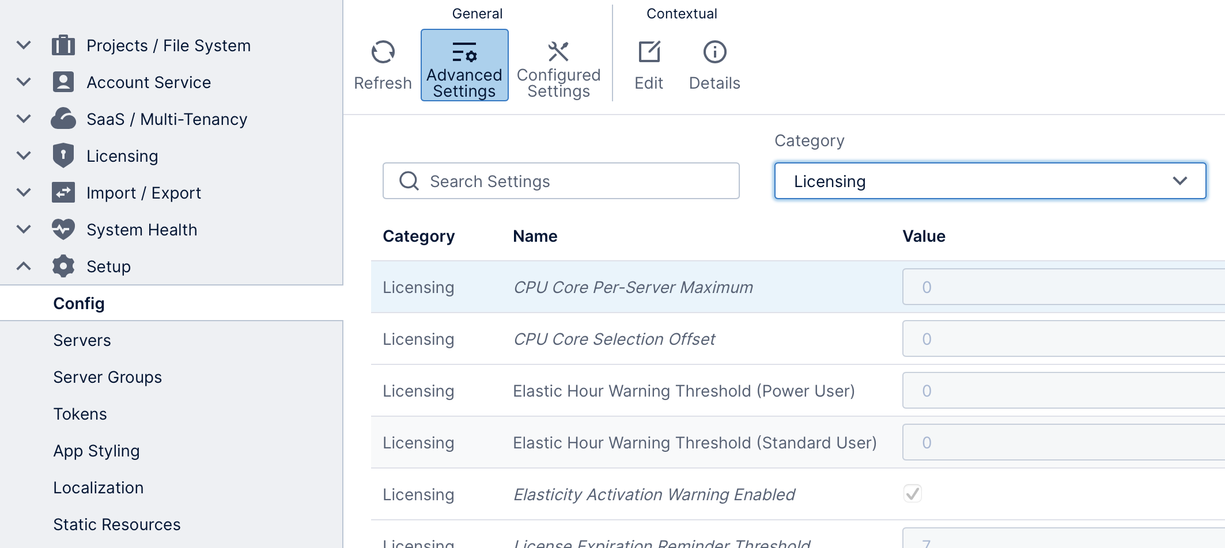1225x548 pixels.
Task: Click the Setup gear icon
Action: coord(63,265)
